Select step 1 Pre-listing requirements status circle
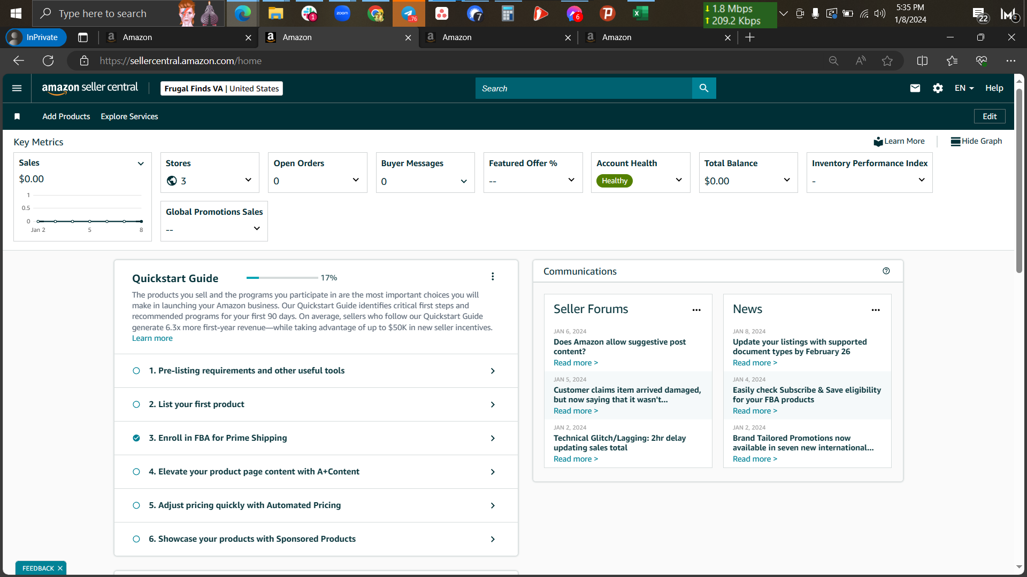The image size is (1027, 577). (136, 371)
